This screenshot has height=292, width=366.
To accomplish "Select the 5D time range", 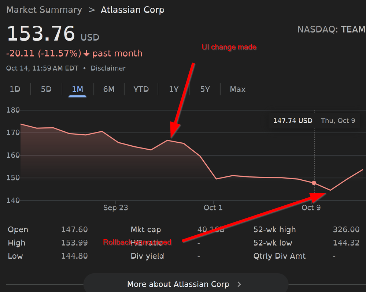I will 46,89.
